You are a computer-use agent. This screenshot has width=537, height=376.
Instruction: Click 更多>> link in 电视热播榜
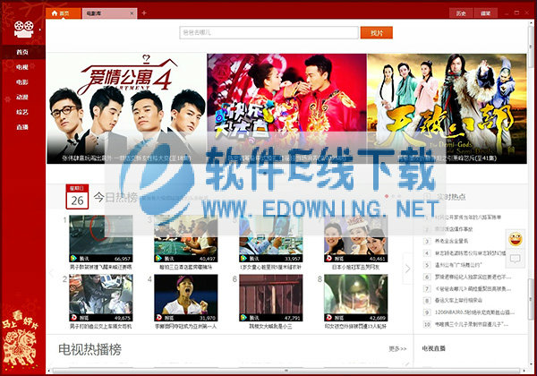[x=397, y=348]
